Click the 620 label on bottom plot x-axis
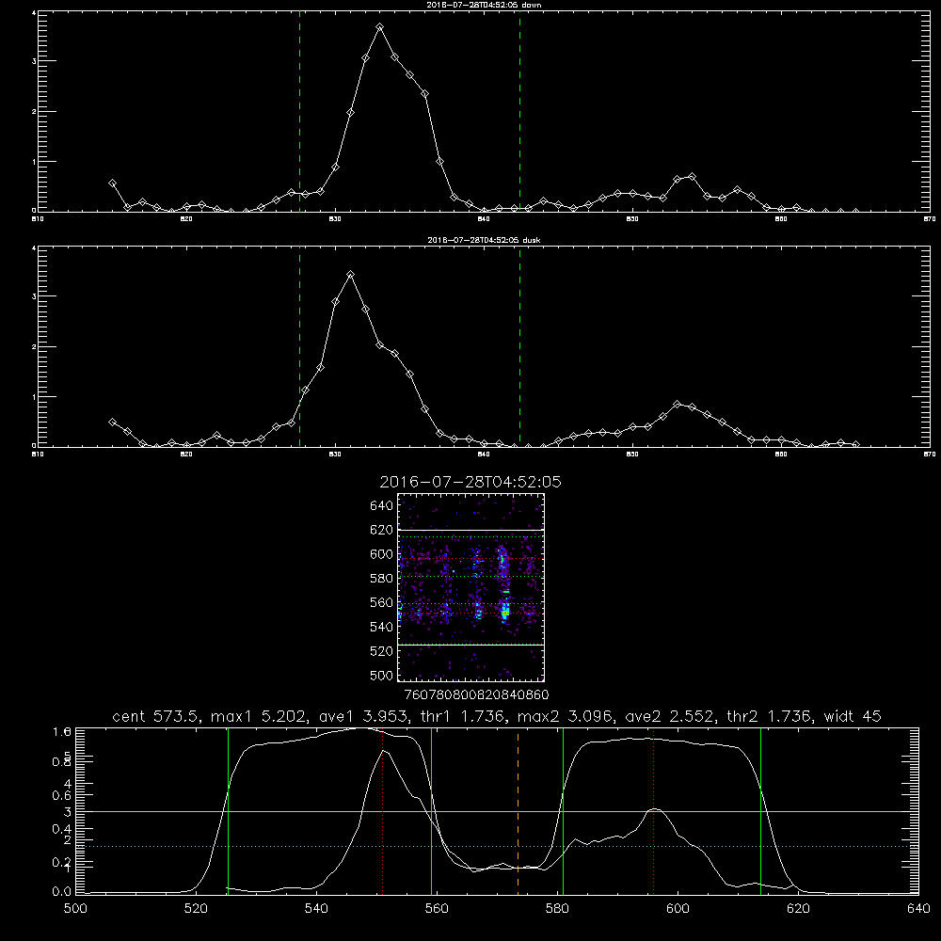 click(x=798, y=909)
